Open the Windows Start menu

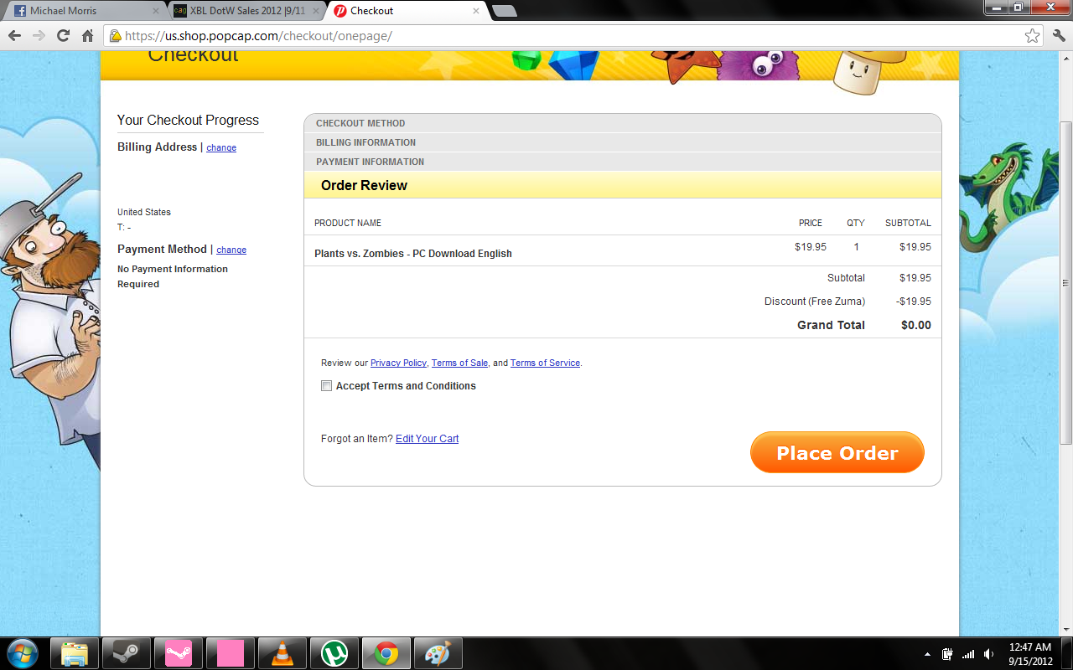point(22,653)
